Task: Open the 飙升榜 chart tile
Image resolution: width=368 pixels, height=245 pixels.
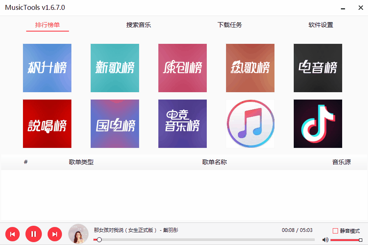Action: click(x=47, y=68)
